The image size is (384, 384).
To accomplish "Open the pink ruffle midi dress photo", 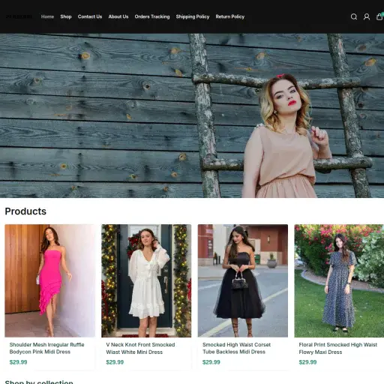I will coord(49,280).
